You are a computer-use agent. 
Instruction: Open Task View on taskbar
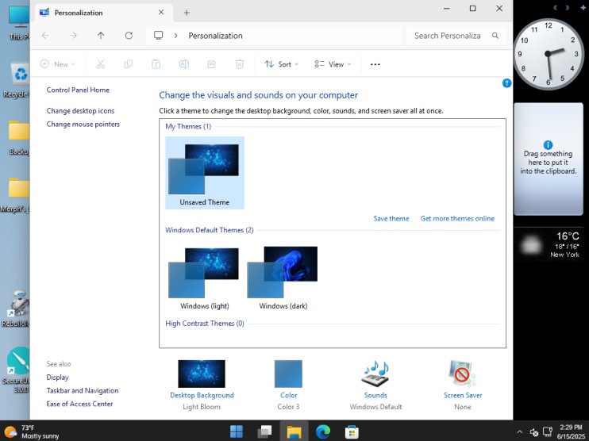265,431
